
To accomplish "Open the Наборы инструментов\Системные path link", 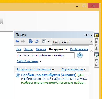I will (54, 83).
